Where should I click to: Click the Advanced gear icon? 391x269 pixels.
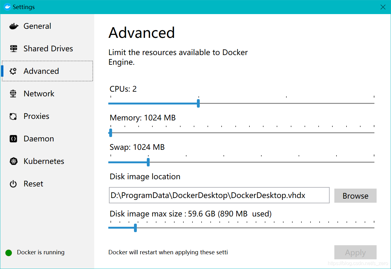click(13, 71)
